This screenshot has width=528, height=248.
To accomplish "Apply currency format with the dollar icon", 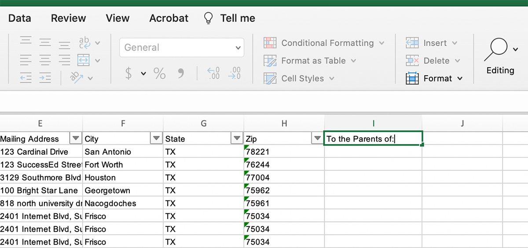I will coord(128,73).
